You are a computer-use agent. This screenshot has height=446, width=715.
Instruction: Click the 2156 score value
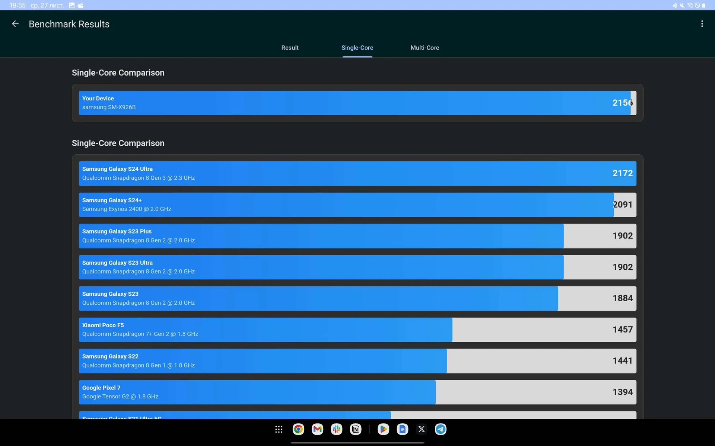point(623,103)
